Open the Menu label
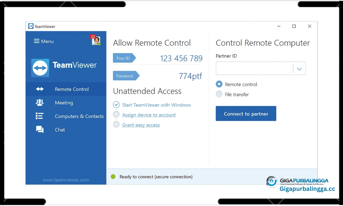 (47, 41)
